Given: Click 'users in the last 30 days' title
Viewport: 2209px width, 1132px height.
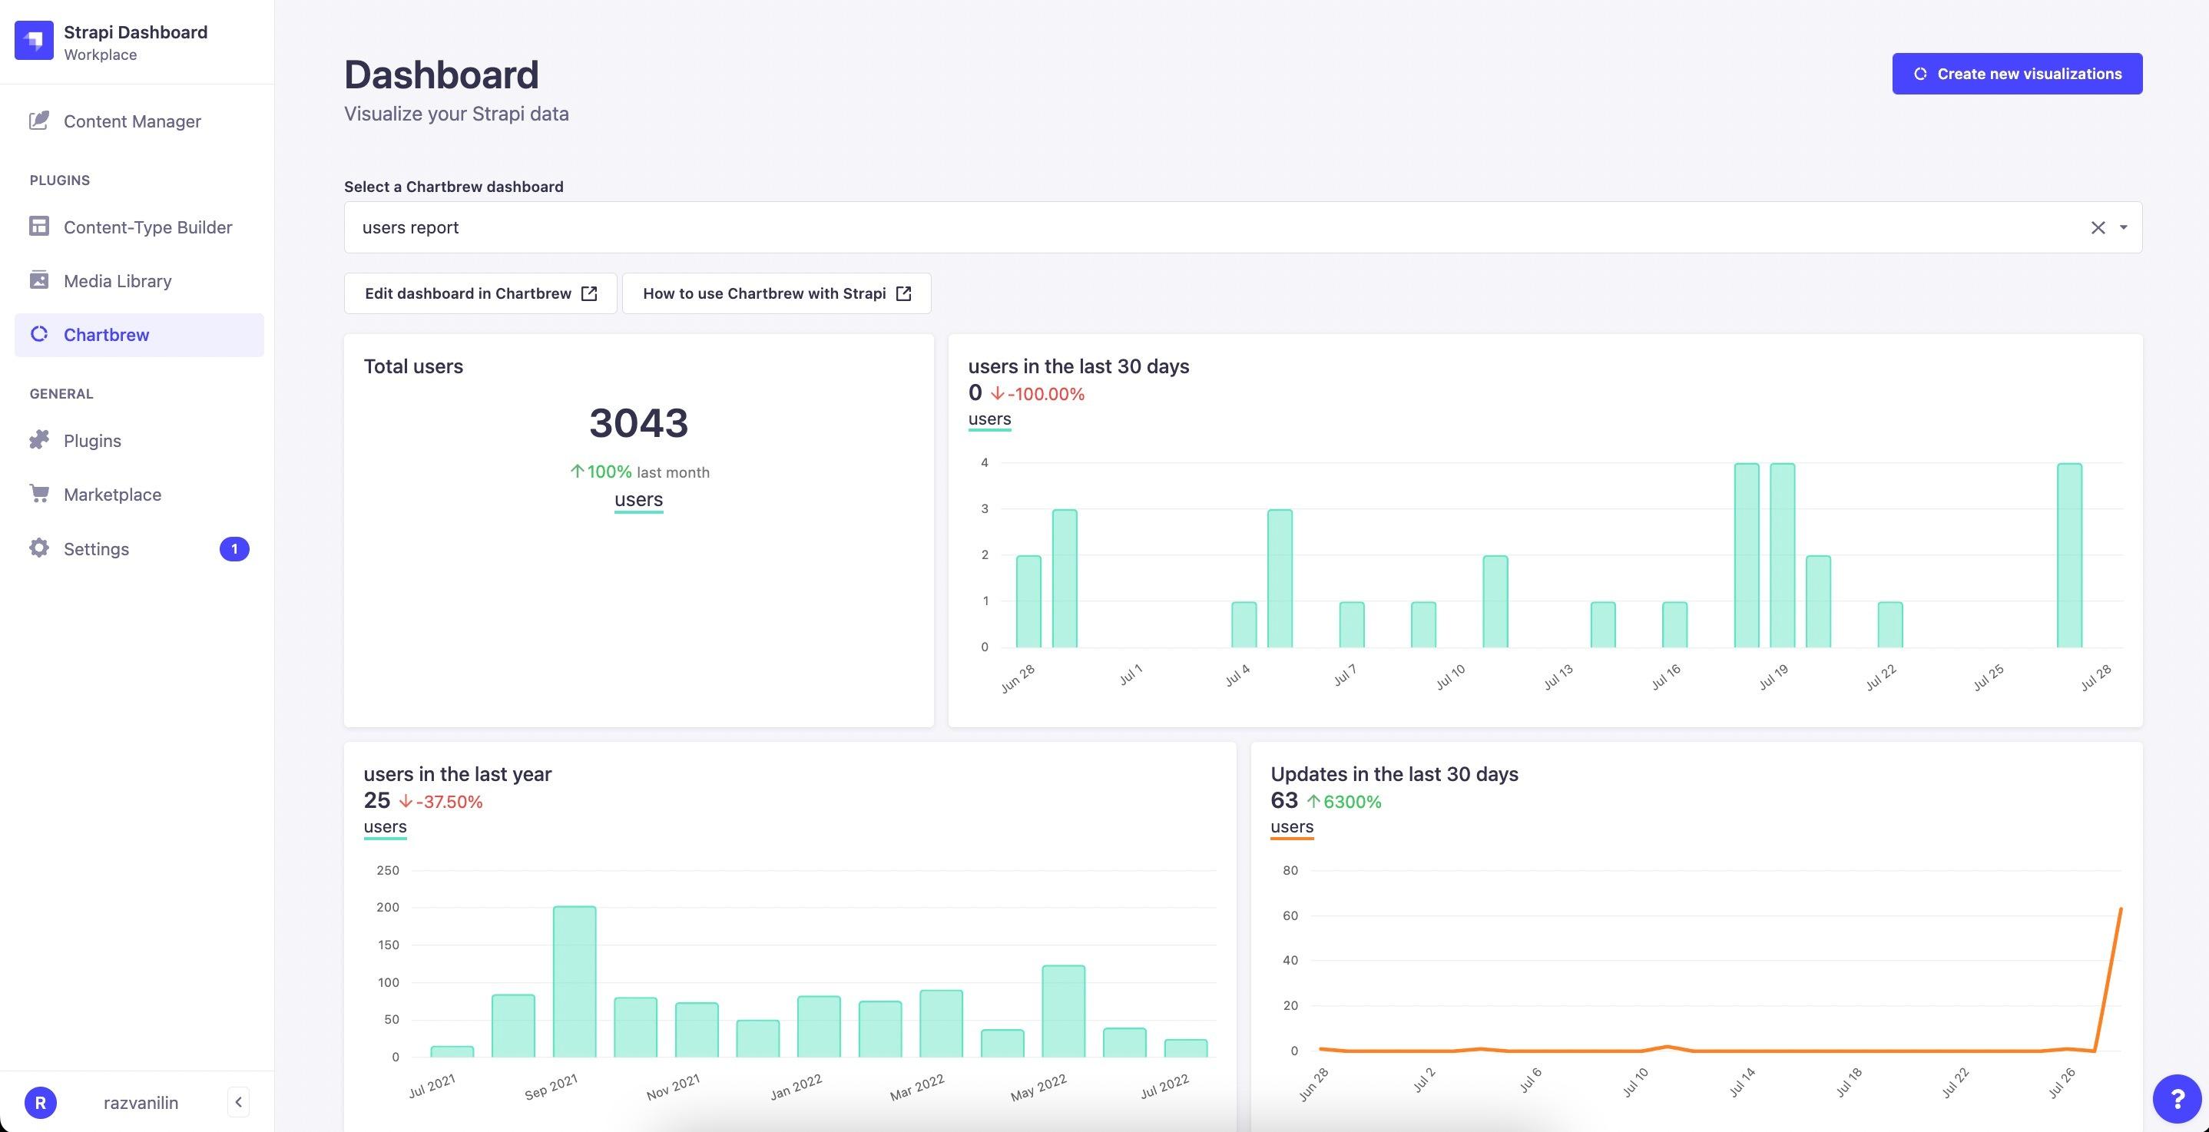Looking at the screenshot, I should (1078, 366).
